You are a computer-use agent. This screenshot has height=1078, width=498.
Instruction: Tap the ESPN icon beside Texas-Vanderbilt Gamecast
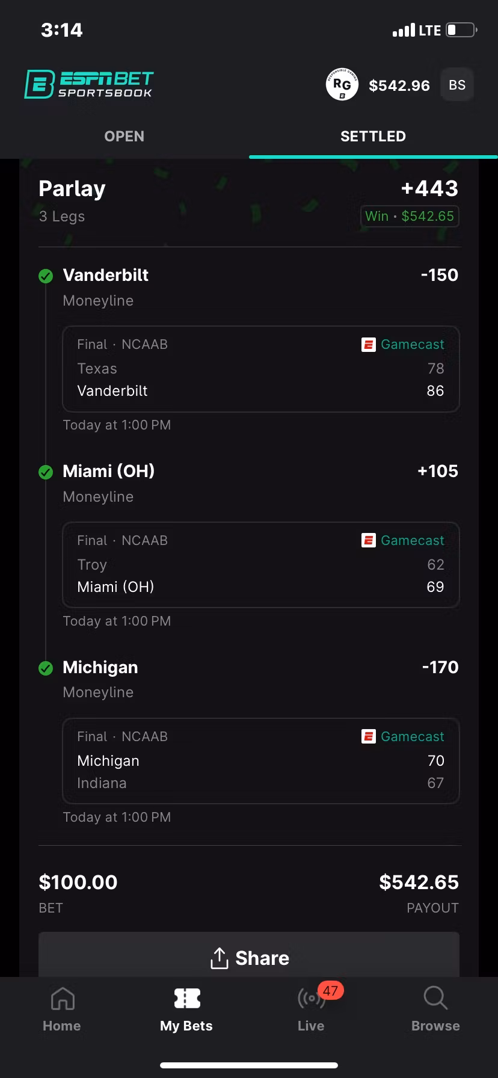pos(368,345)
